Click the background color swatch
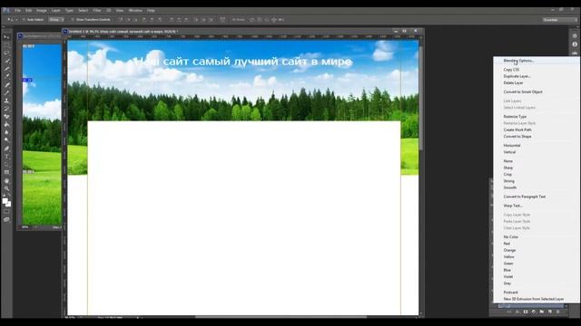The image size is (581, 326). point(8,204)
